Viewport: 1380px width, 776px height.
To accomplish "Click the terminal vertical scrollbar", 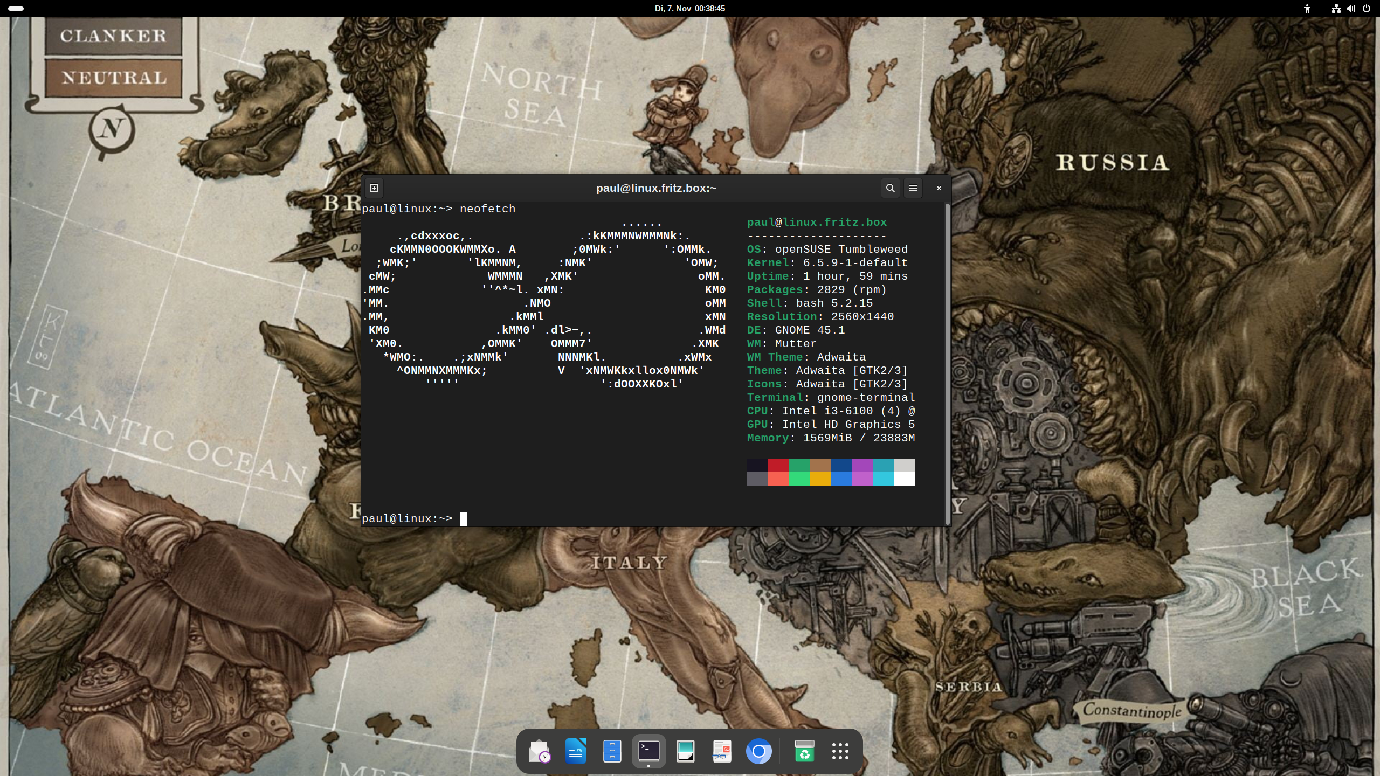I will (x=947, y=364).
